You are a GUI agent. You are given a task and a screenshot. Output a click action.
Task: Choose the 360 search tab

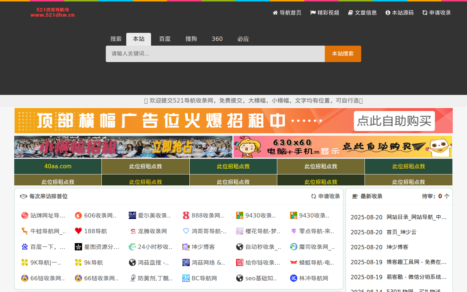[217, 39]
